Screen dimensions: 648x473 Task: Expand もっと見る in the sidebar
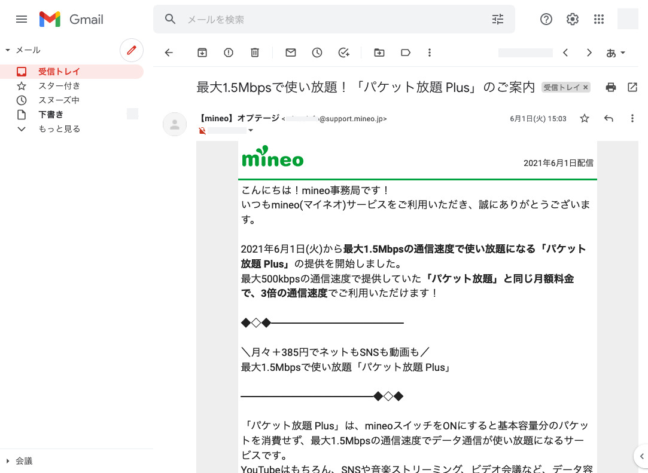tap(59, 129)
